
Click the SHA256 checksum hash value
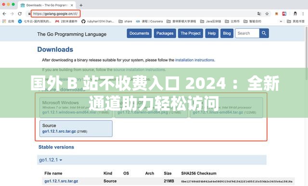(x=237, y=182)
